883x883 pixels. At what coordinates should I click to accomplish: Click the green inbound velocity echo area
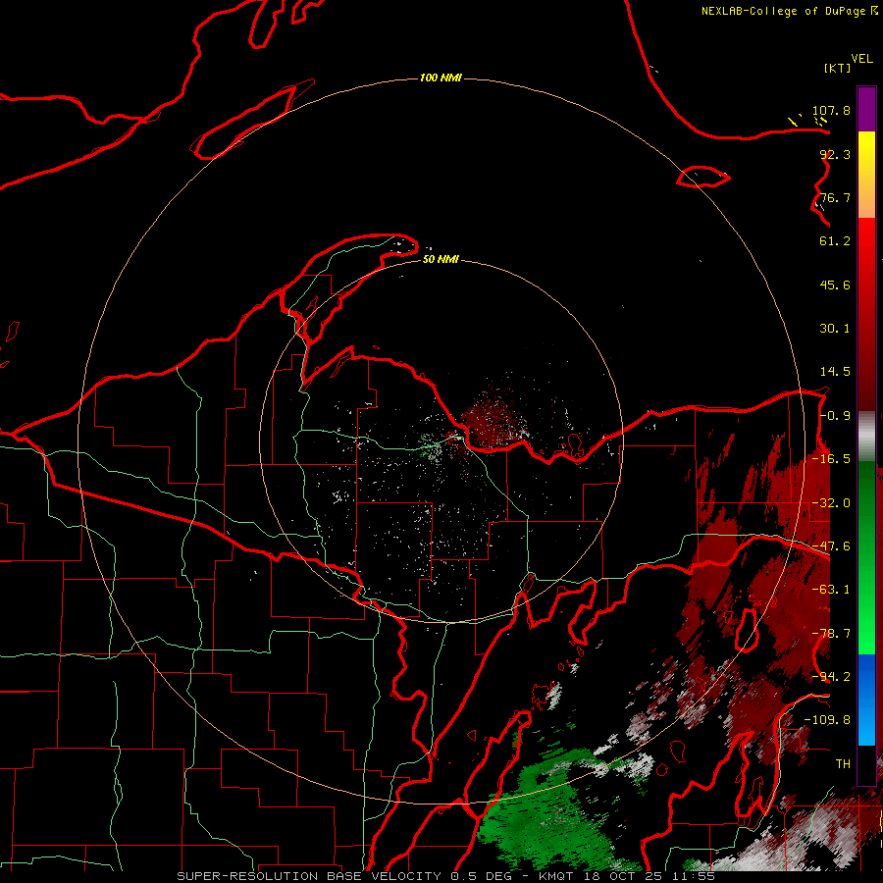tap(546, 811)
